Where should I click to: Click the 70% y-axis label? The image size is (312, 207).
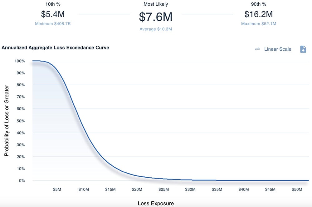click(x=21, y=97)
